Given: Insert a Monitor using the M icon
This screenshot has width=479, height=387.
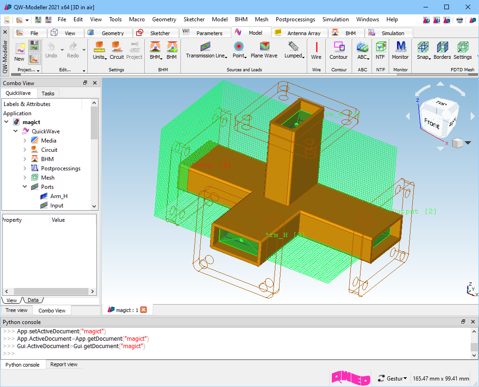Looking at the screenshot, I should coord(400,46).
